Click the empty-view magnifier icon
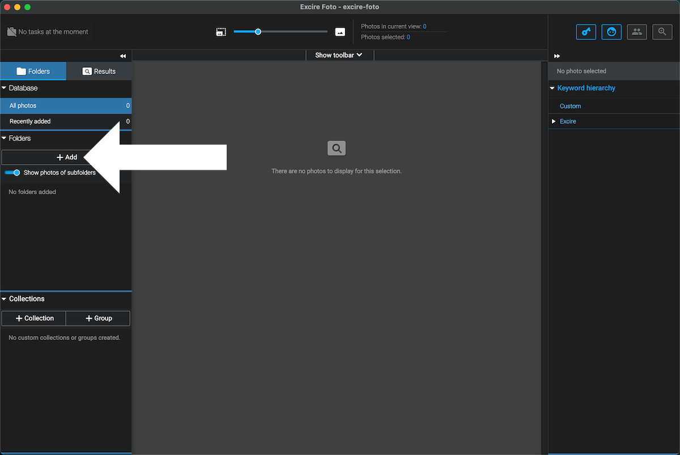680x455 pixels. 337,148
